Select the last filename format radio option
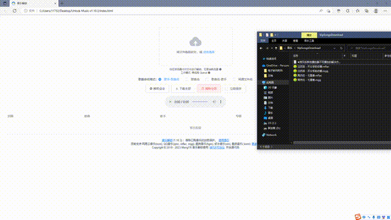Screen dimensions: 391x220 tap(234, 79)
